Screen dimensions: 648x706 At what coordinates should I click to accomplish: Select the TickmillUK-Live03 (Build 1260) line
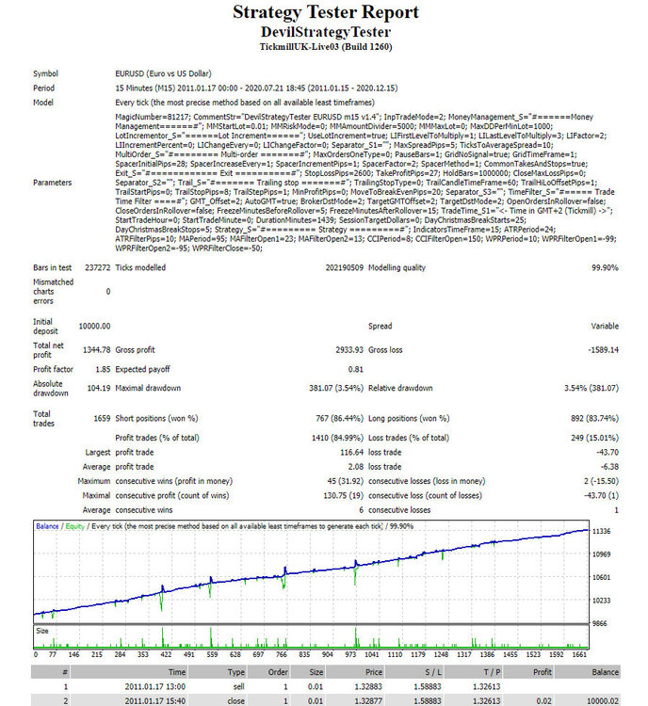[325, 47]
